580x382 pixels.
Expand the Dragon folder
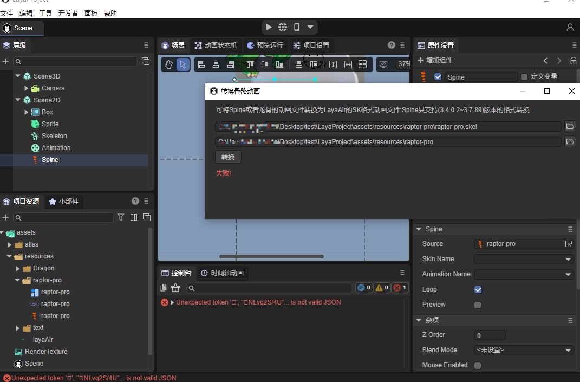(17, 268)
